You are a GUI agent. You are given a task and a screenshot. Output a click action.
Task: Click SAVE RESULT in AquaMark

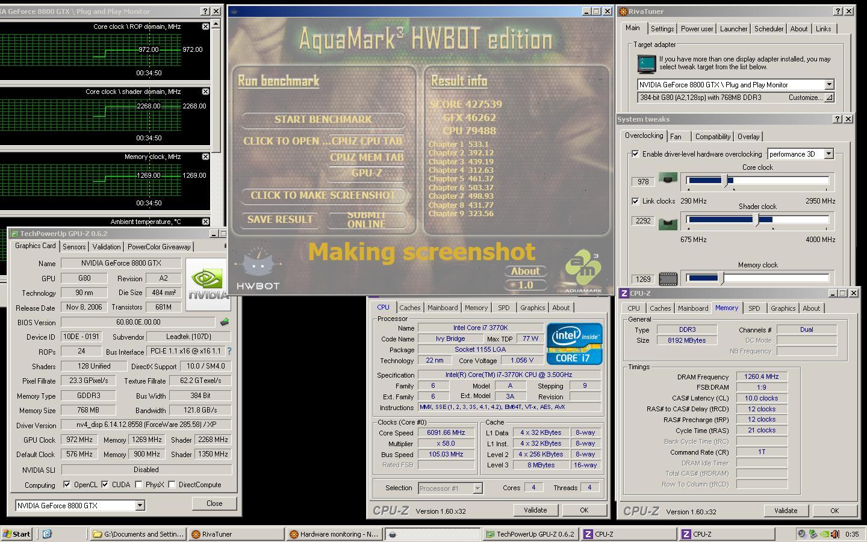click(x=280, y=219)
